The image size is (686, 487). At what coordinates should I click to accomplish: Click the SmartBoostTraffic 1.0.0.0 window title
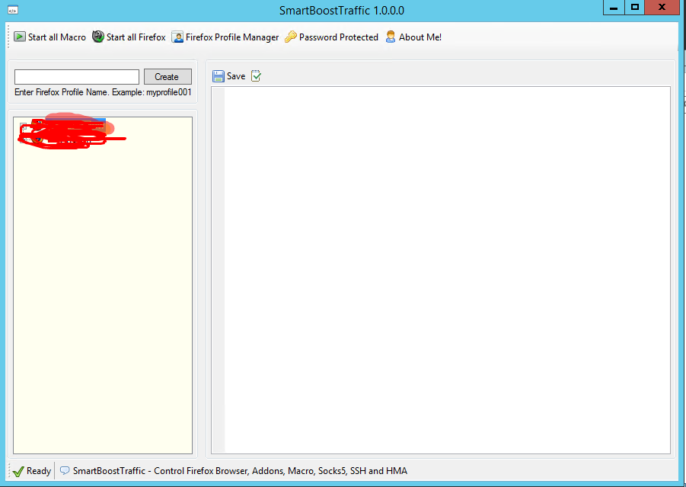tap(342, 11)
